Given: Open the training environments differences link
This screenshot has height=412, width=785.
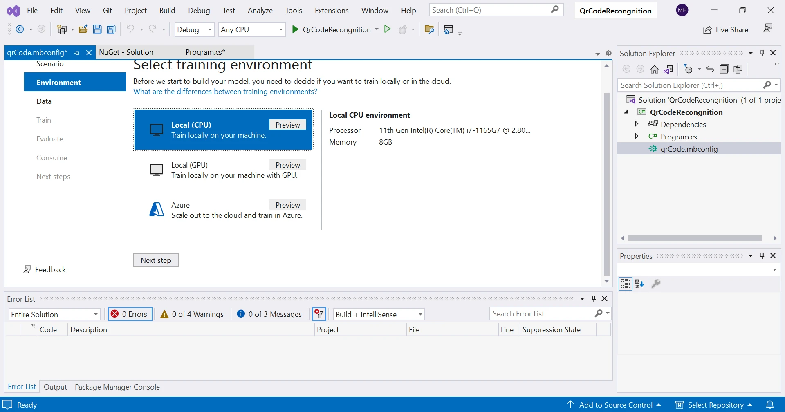Looking at the screenshot, I should point(225,92).
